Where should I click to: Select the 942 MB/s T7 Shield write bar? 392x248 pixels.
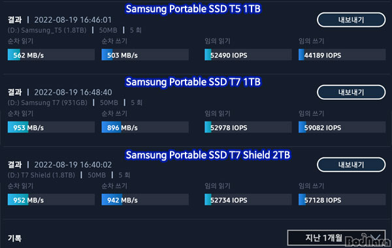145,200
